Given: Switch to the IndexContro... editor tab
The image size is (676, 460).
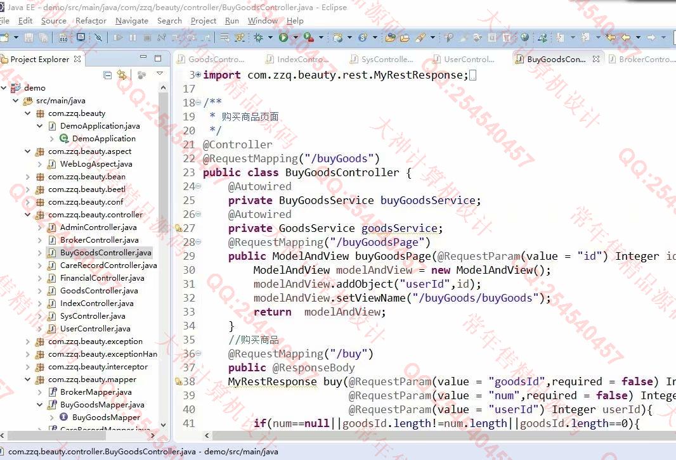Looking at the screenshot, I should click(x=298, y=60).
